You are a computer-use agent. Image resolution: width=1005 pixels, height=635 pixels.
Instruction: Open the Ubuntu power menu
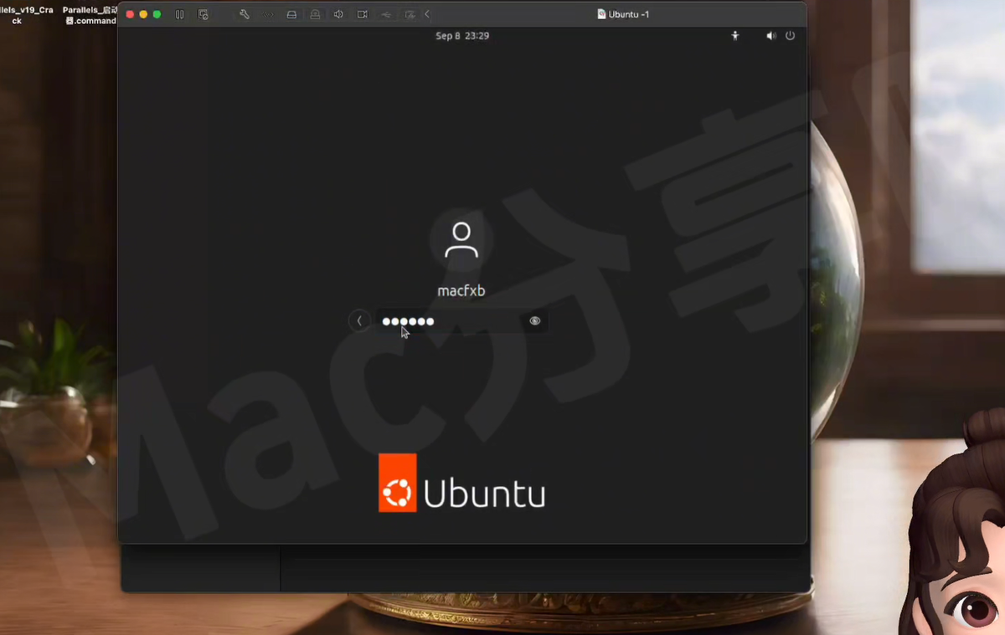(790, 36)
